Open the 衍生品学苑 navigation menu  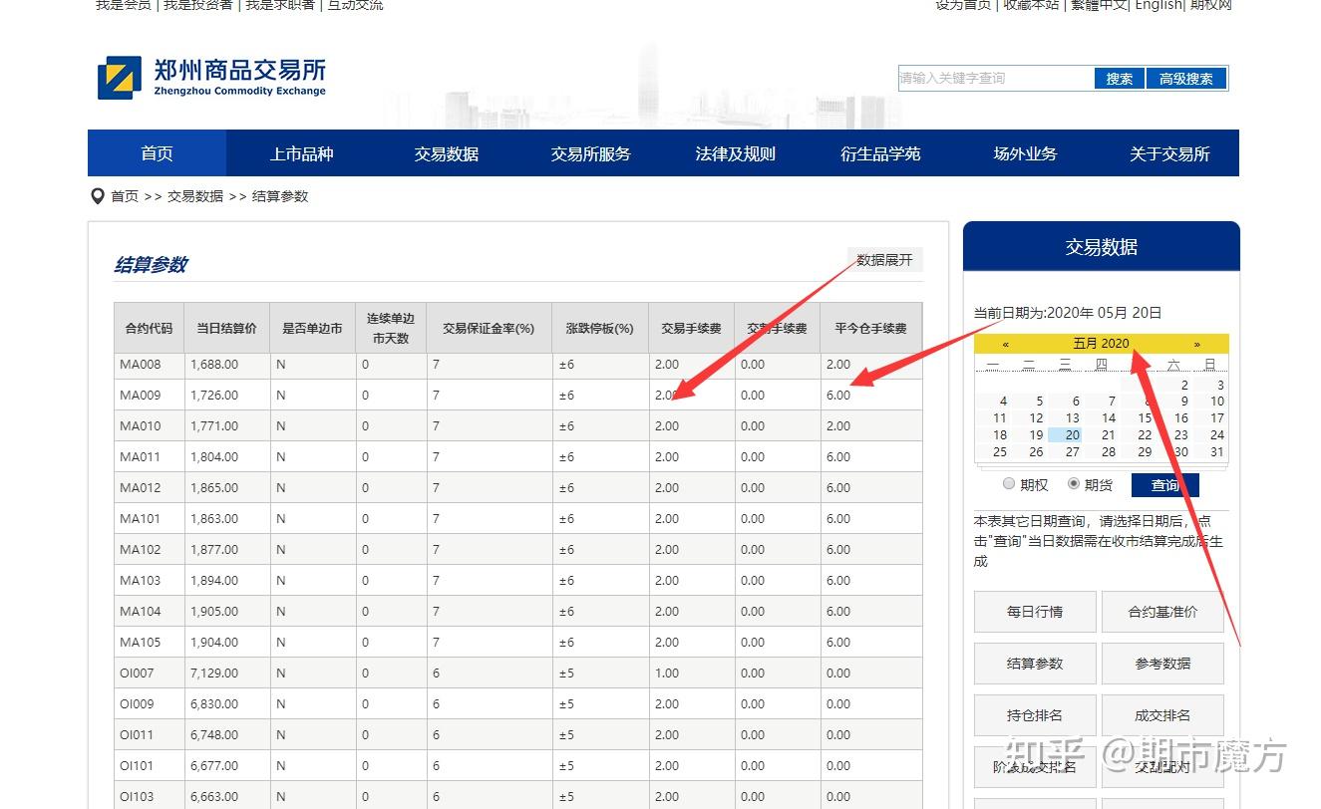coord(879,153)
